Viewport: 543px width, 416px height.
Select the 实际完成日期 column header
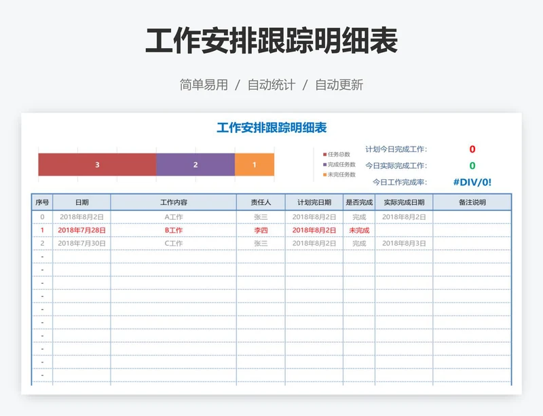point(404,202)
